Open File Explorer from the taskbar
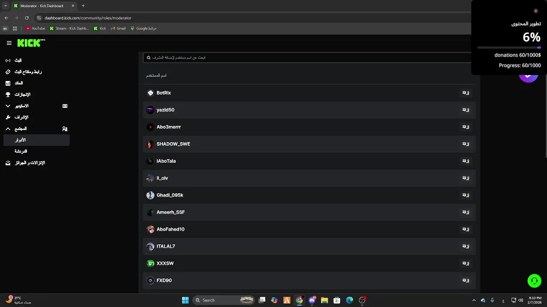 324,300
